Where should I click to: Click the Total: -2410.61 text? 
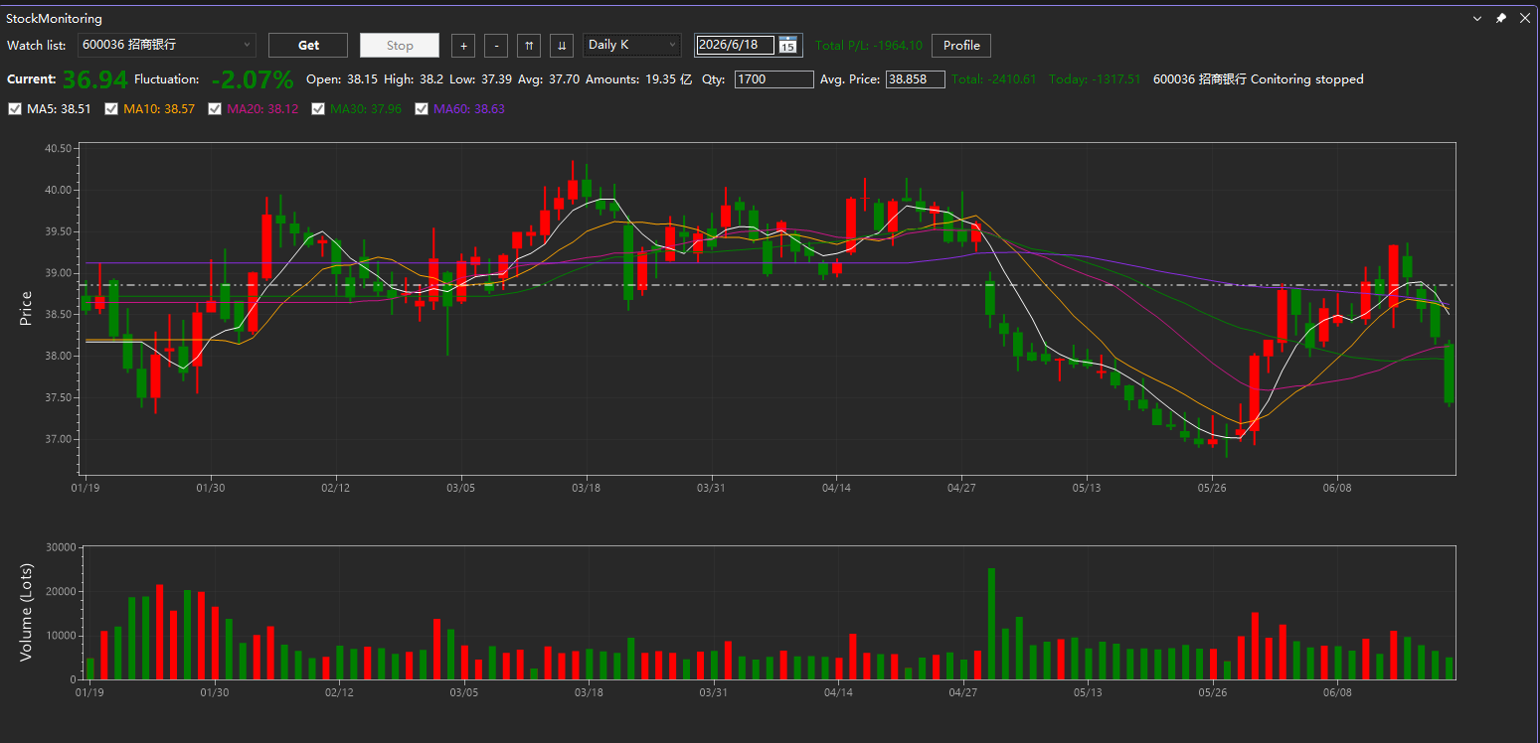point(994,79)
